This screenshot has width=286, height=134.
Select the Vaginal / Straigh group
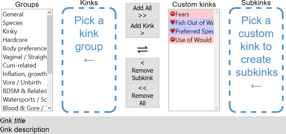coord(24,57)
